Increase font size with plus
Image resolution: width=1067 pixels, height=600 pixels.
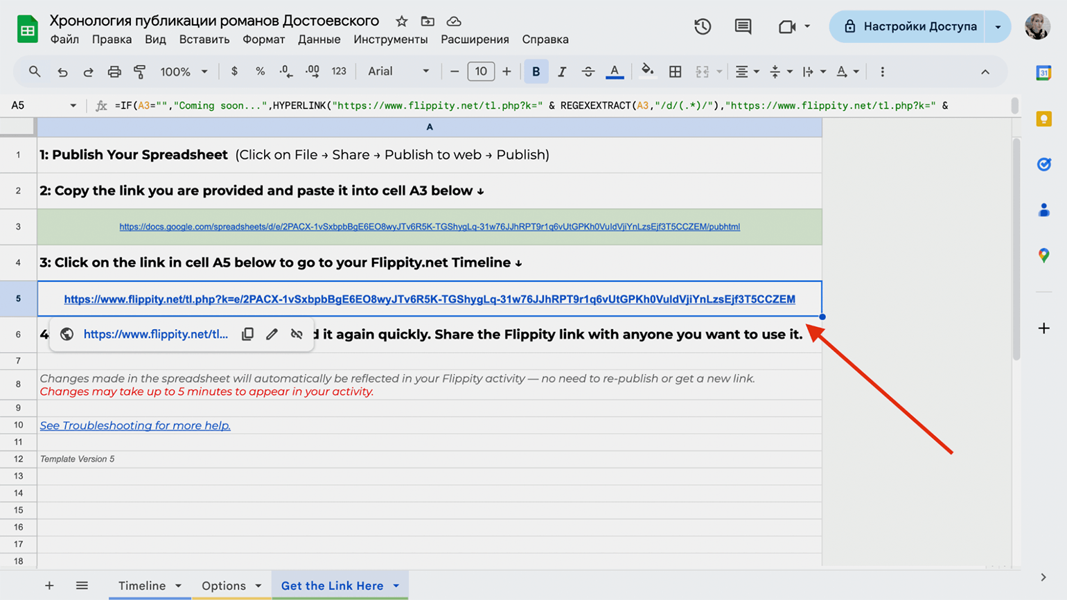(x=506, y=71)
